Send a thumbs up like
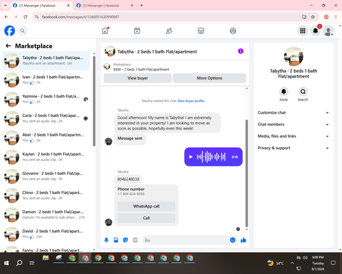342x274 pixels. point(244,240)
